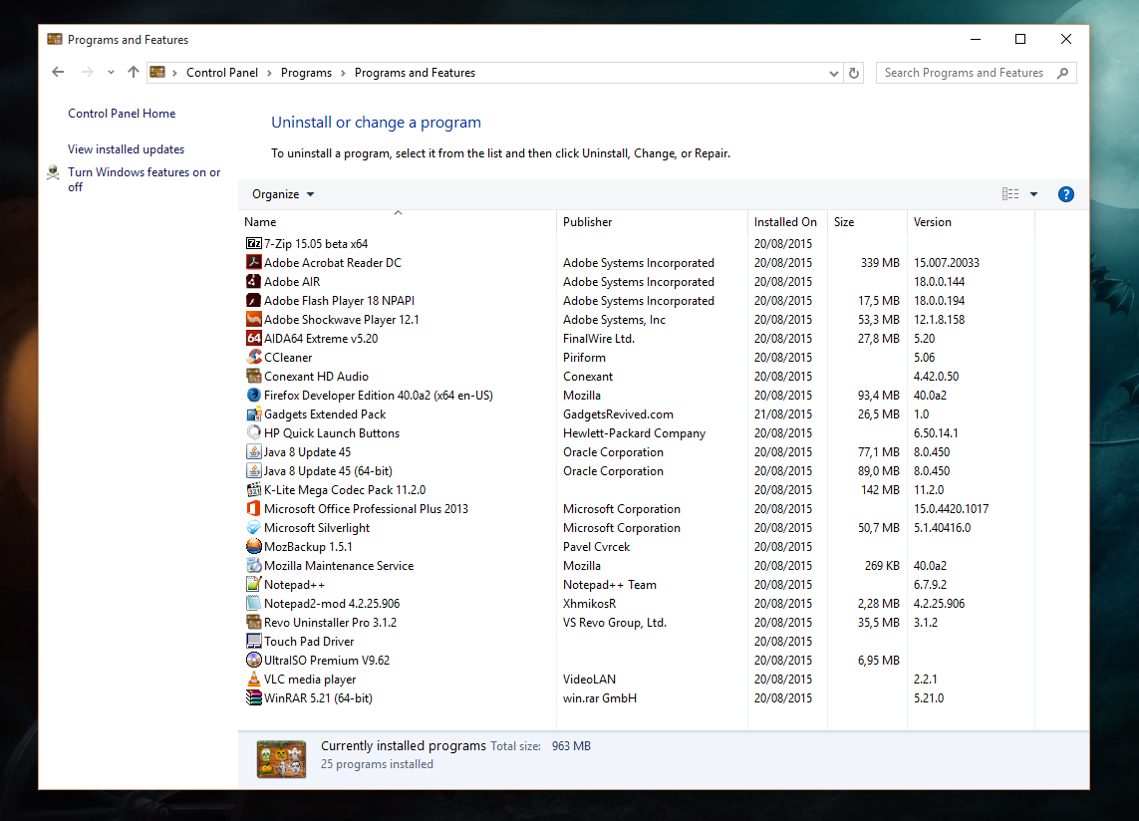Click the refresh address bar icon
Screen dimensions: 1139x821
coord(854,73)
